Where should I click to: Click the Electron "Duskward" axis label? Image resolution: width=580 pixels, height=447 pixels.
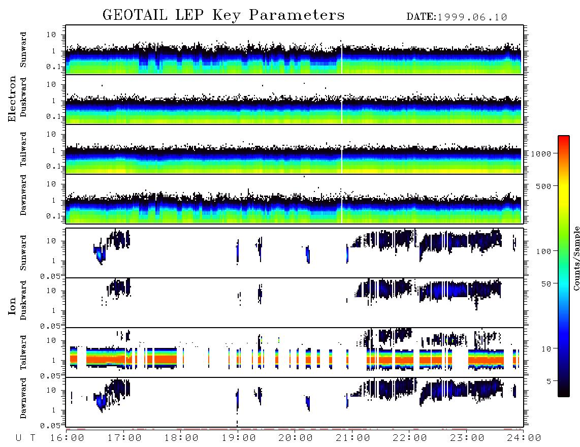coord(23,97)
